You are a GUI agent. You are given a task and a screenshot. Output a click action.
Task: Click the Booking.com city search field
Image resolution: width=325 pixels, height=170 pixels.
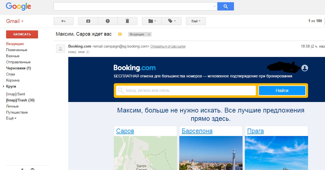click(x=186, y=90)
